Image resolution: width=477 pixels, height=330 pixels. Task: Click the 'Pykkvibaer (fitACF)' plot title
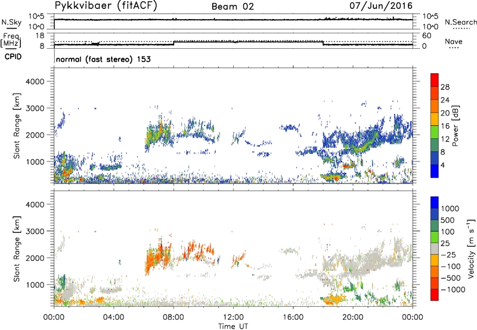click(106, 6)
